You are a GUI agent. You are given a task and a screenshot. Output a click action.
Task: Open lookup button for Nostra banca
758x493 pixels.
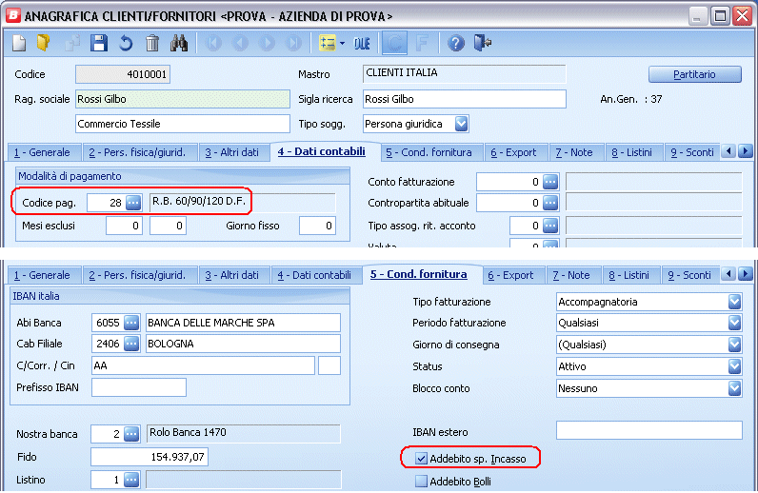point(131,434)
